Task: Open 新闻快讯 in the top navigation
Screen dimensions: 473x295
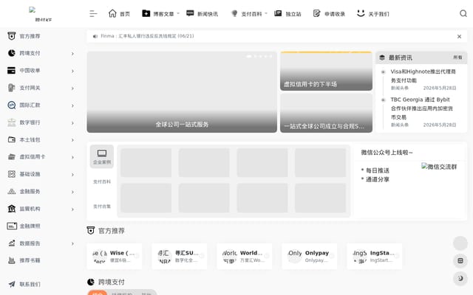Action: 202,13
